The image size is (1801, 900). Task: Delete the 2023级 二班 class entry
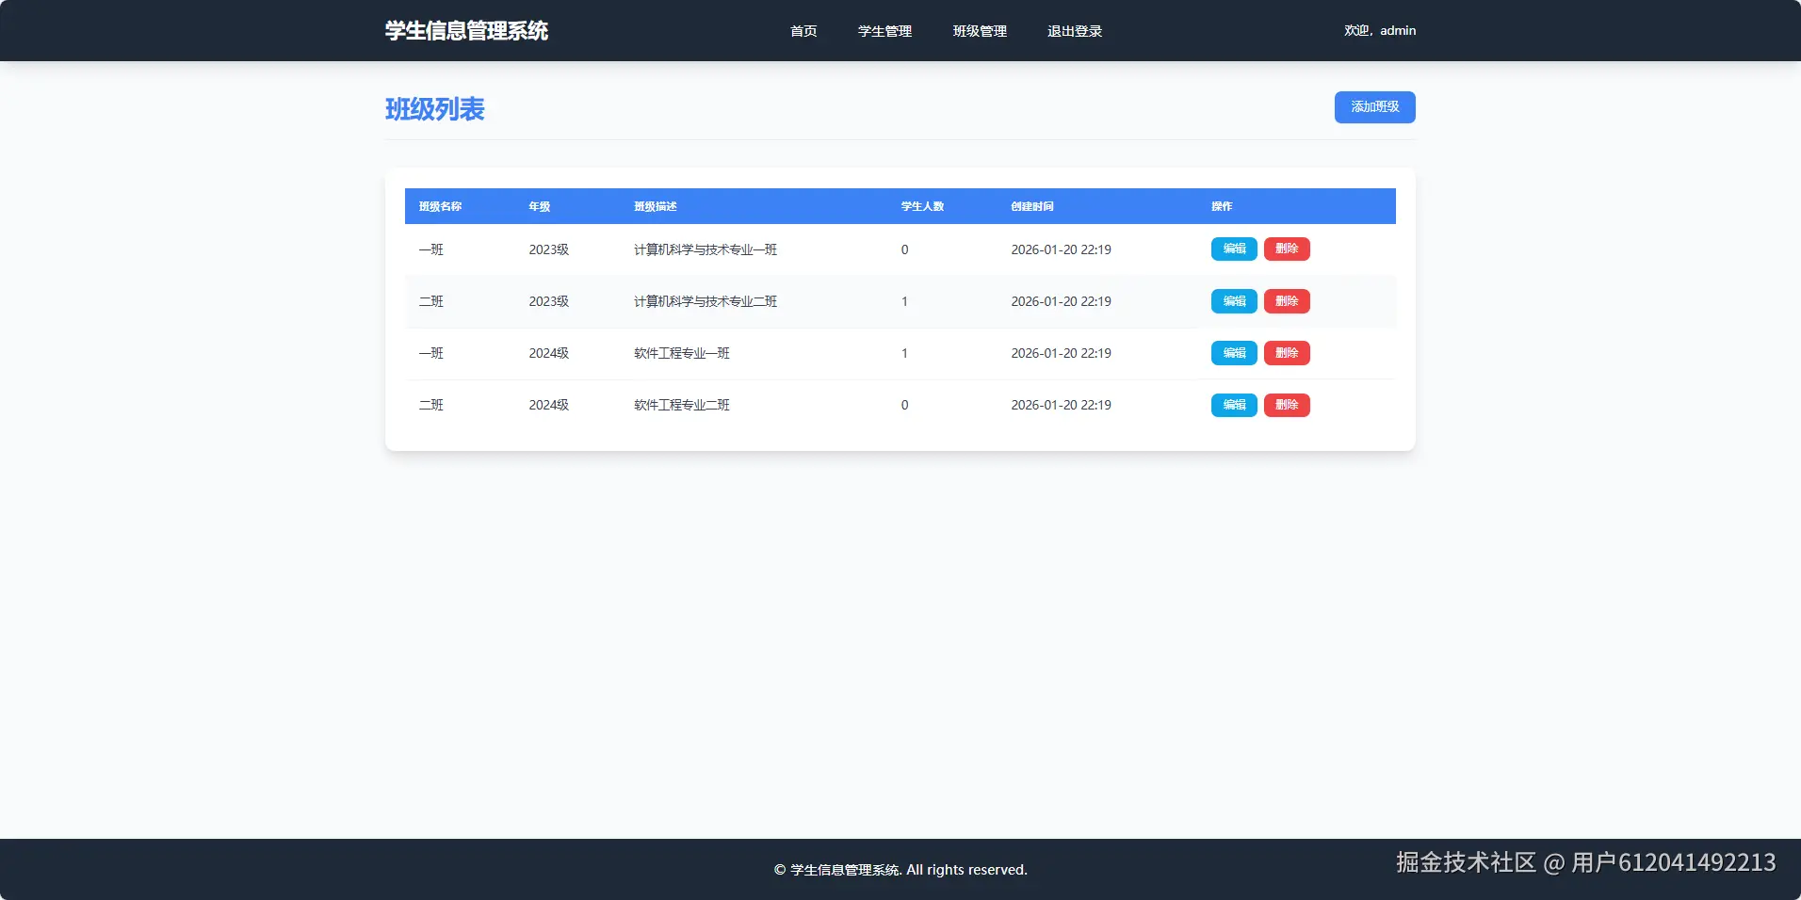click(1287, 301)
